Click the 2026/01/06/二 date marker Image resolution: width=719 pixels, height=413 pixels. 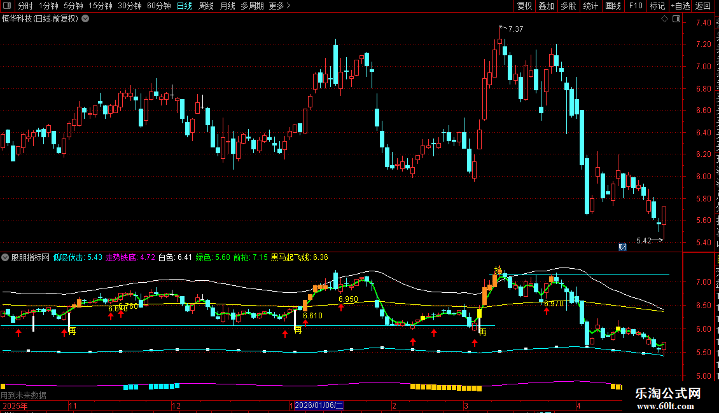coord(319,405)
